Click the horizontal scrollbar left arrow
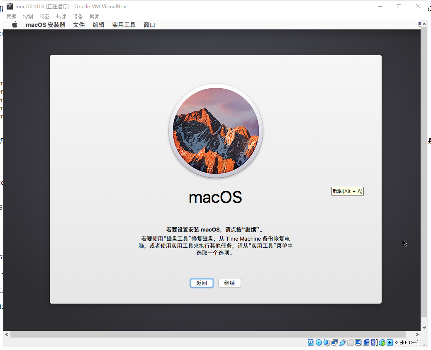 7,334
